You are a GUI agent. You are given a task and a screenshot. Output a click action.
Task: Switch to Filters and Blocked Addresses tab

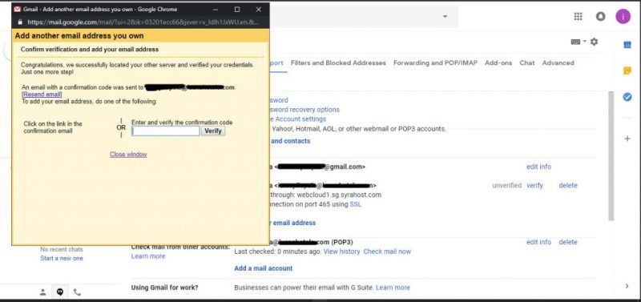point(338,63)
